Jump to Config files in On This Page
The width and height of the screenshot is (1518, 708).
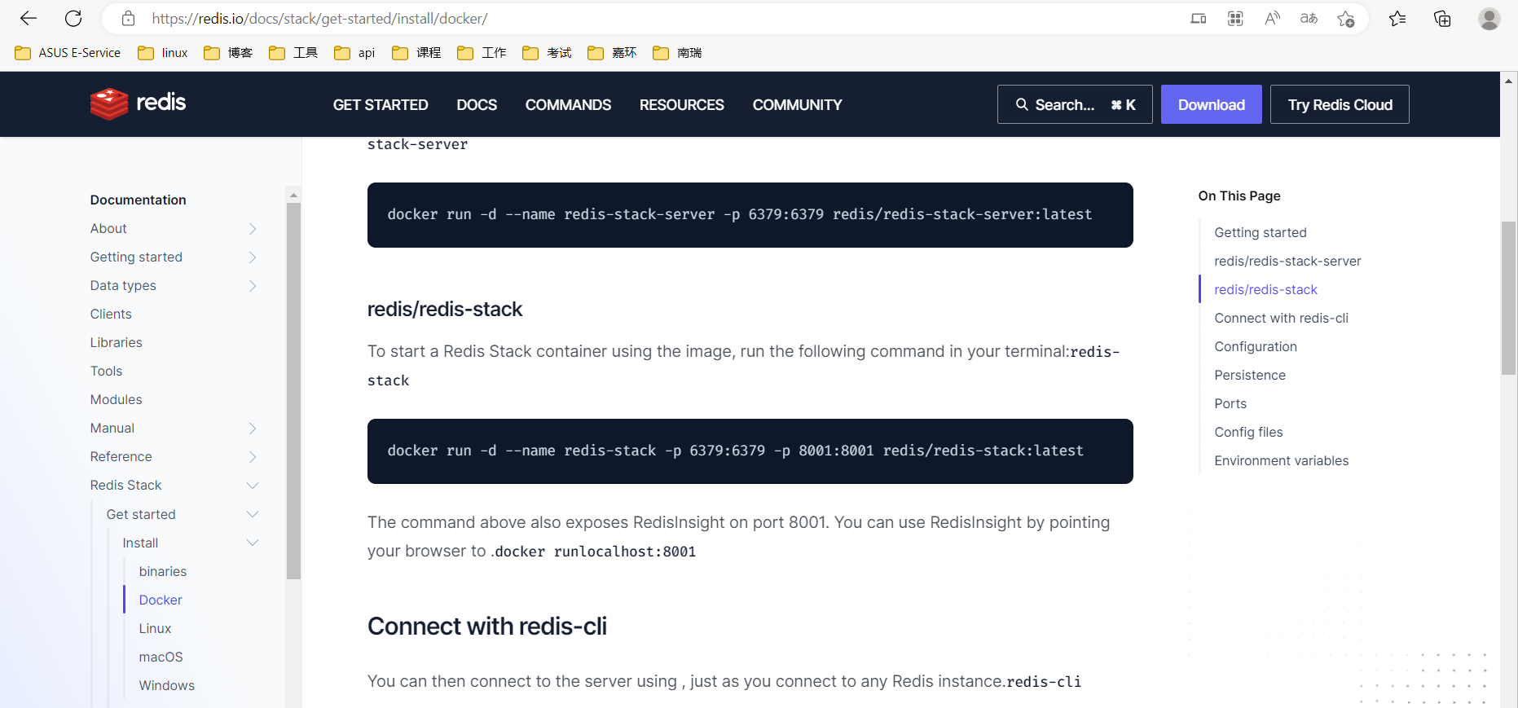click(1248, 433)
